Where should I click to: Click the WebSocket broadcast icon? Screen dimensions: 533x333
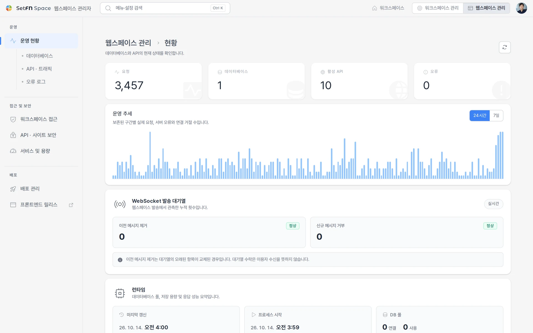click(120, 204)
